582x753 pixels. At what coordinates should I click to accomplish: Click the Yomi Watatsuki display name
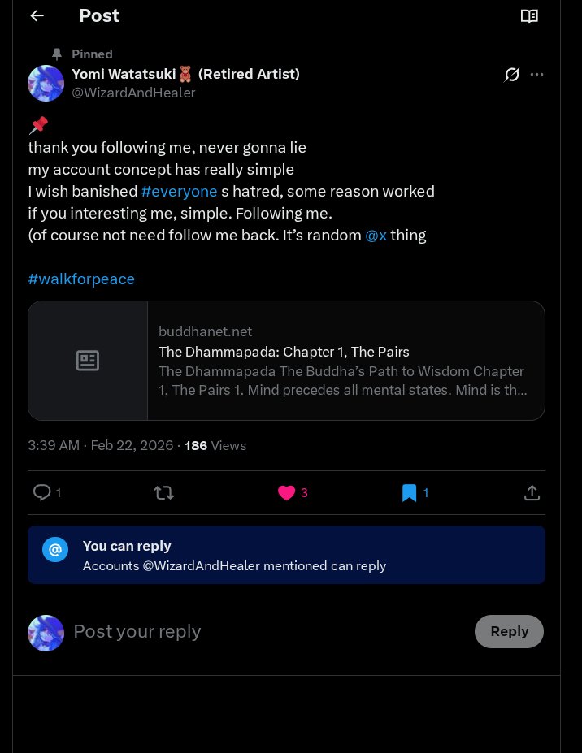[124, 74]
